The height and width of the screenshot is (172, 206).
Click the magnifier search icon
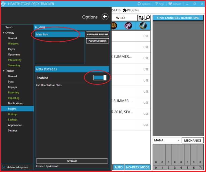pos(148,18)
